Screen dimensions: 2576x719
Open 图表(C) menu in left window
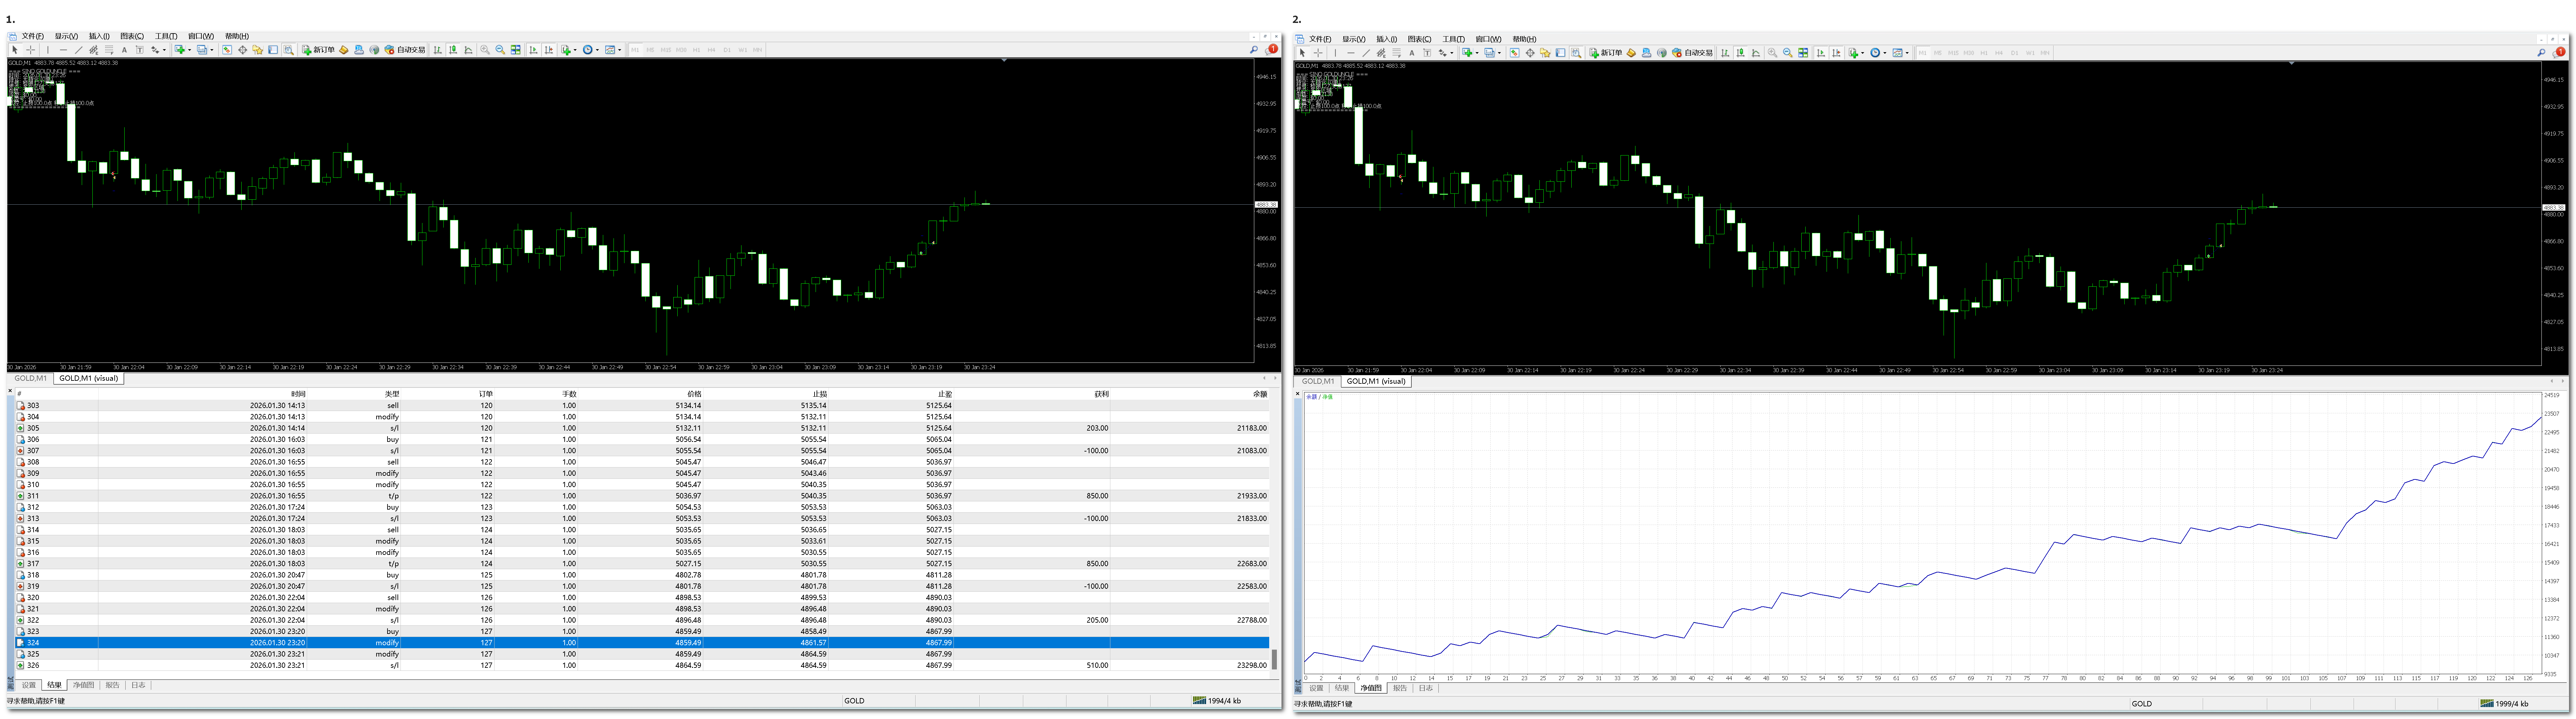132,36
